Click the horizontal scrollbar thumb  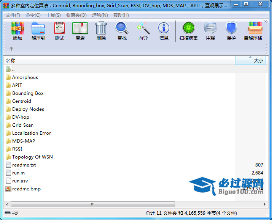[93, 204]
